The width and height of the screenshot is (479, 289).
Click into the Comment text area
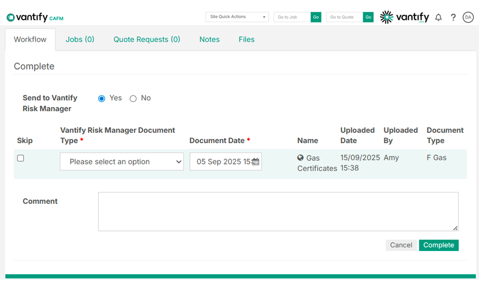pyautogui.click(x=278, y=211)
